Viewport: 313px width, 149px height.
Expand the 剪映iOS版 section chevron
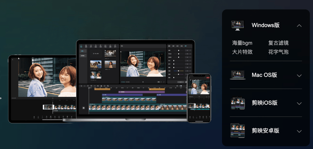tap(299, 103)
